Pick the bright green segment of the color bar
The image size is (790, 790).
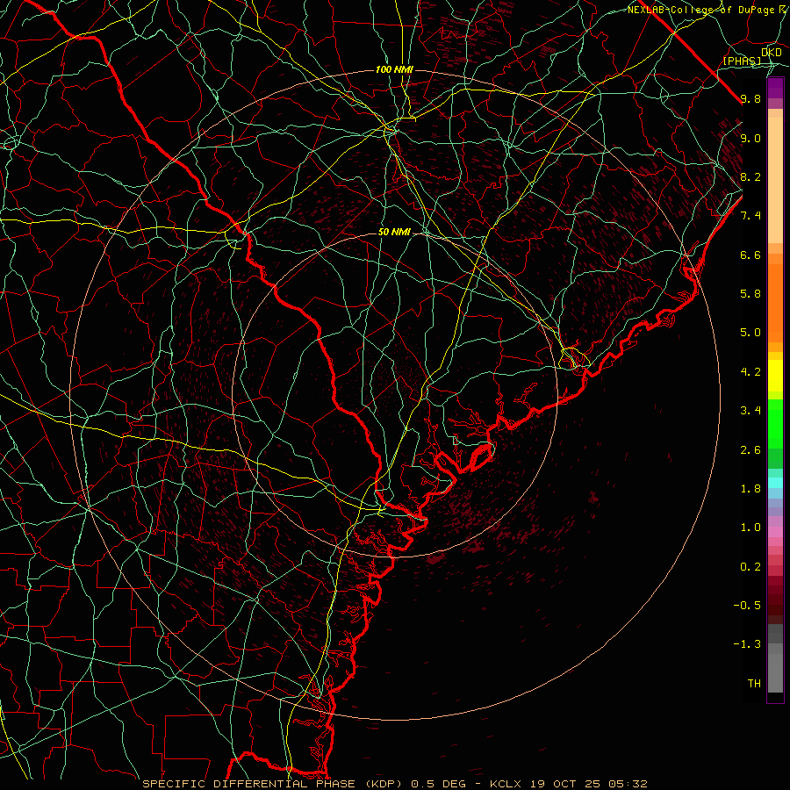(x=775, y=423)
